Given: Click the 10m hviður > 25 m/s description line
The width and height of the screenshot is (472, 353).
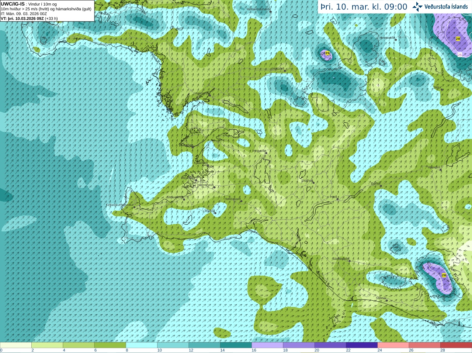Looking at the screenshot, I should [x=46, y=9].
